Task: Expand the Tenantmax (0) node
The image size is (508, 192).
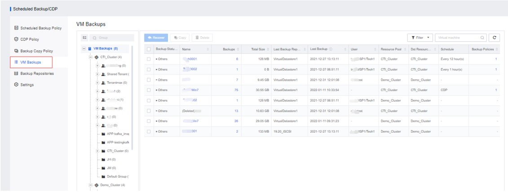Action: (x=97, y=83)
